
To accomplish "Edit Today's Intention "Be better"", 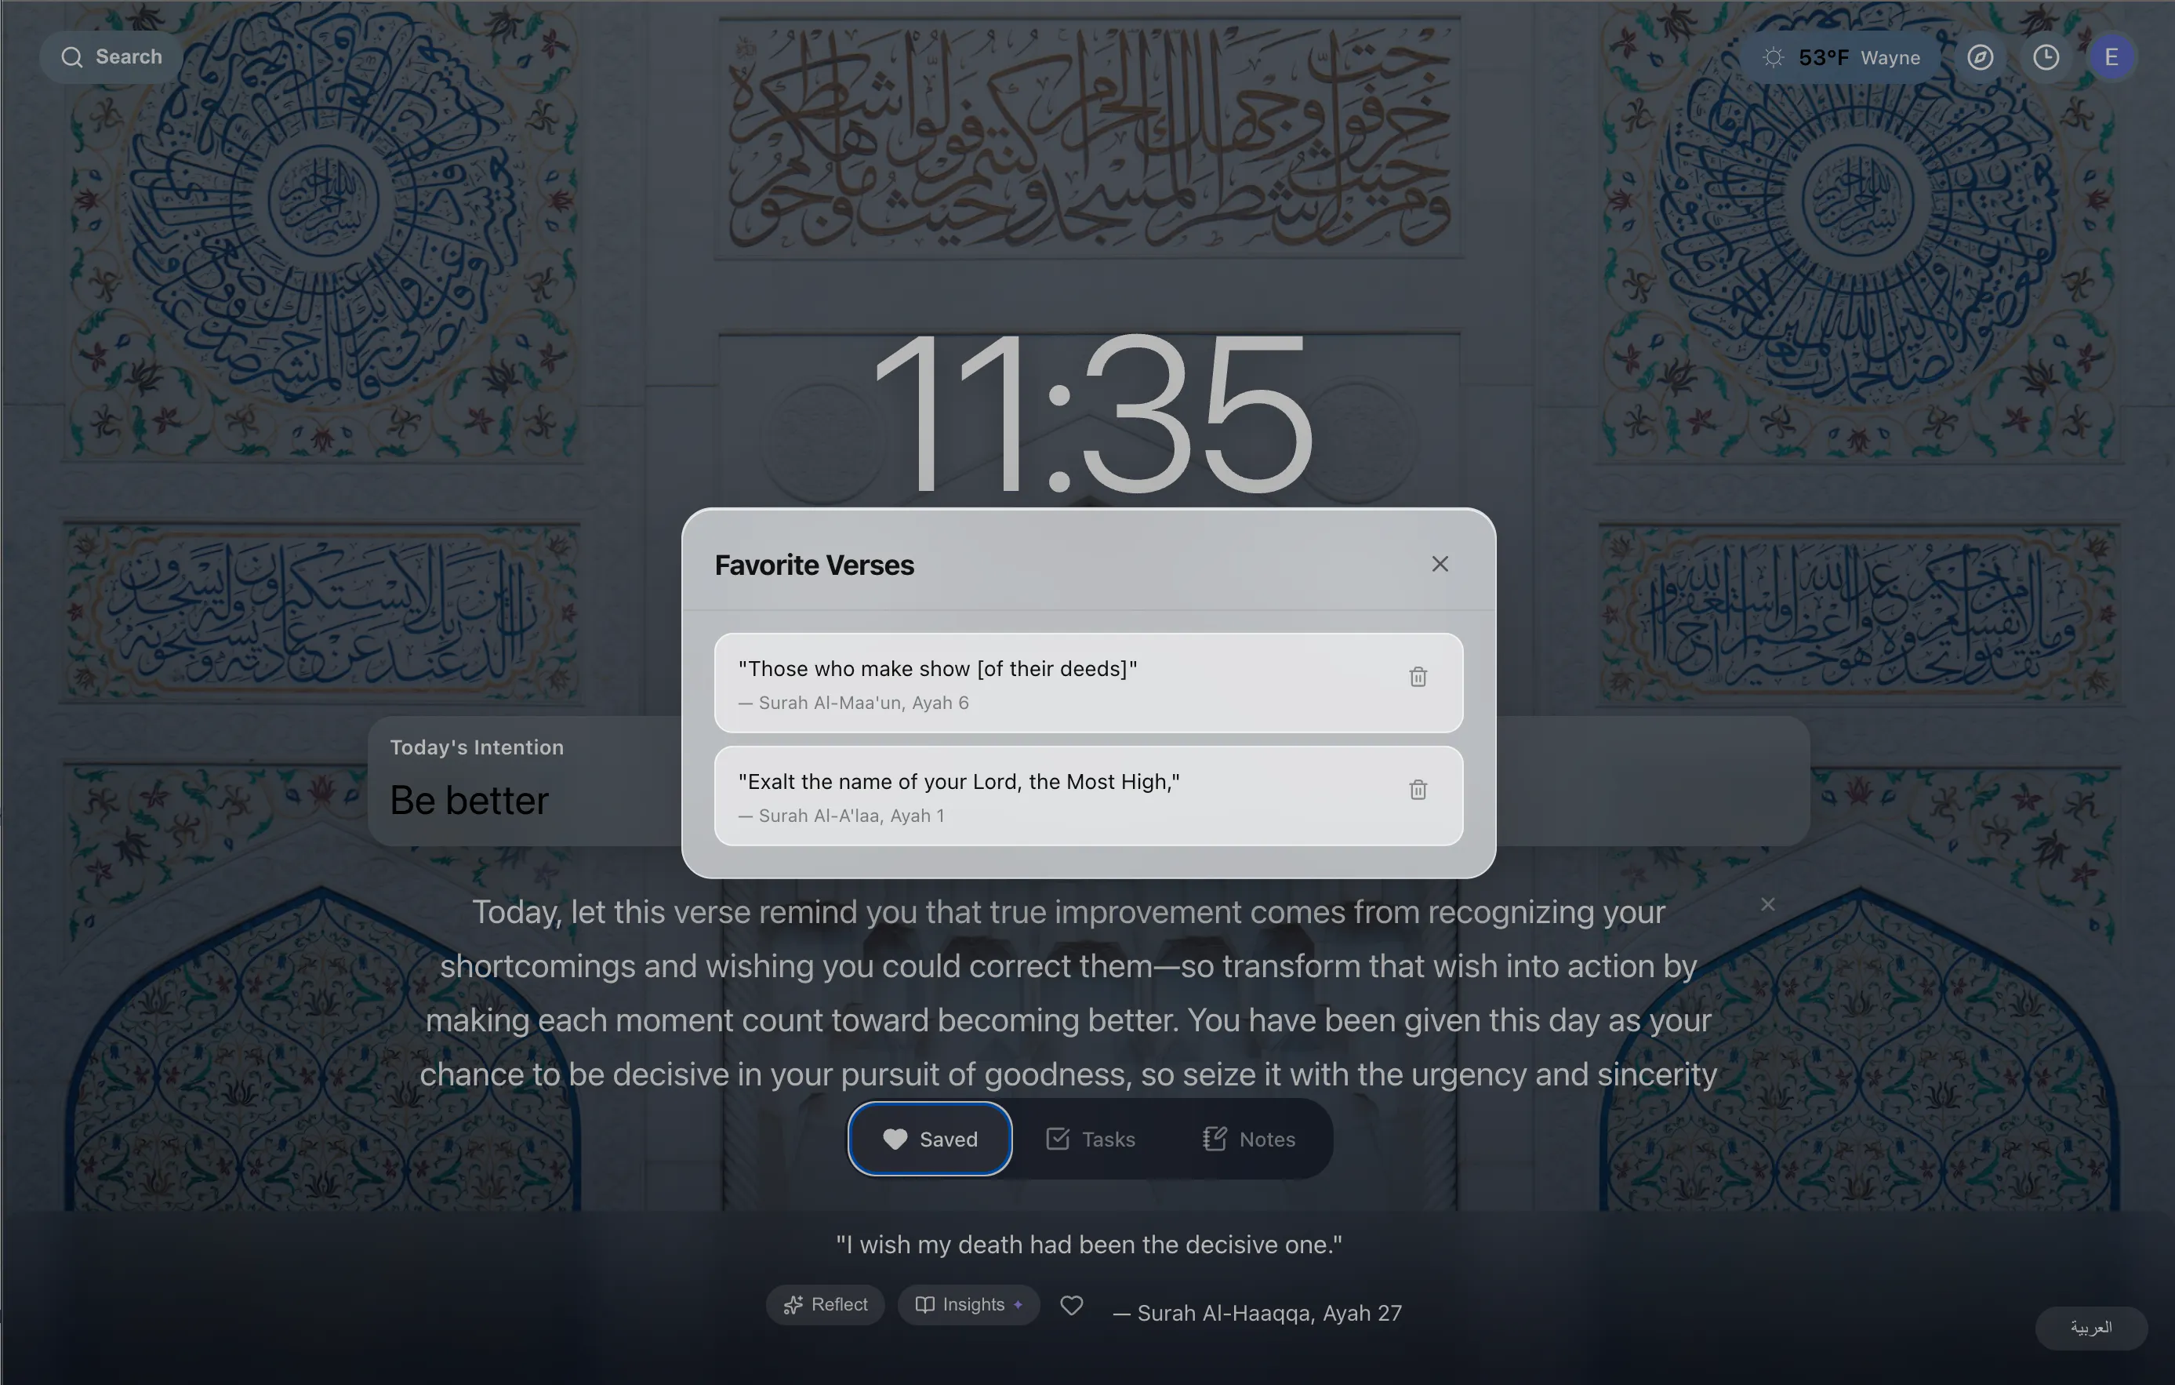I will coord(469,801).
